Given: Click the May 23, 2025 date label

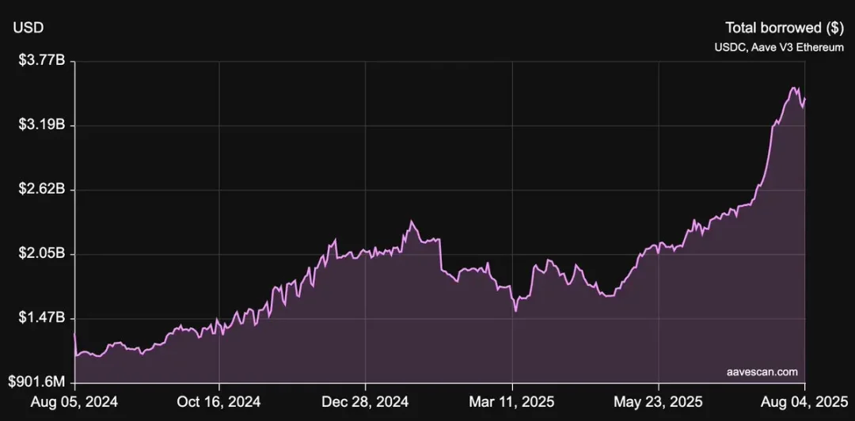Looking at the screenshot, I should pyautogui.click(x=659, y=402).
